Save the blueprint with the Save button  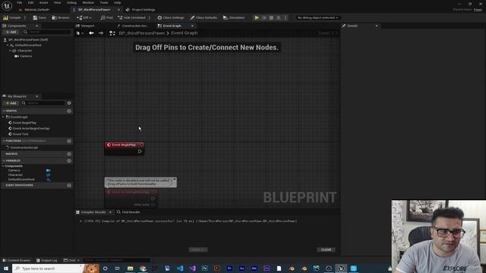39,17
